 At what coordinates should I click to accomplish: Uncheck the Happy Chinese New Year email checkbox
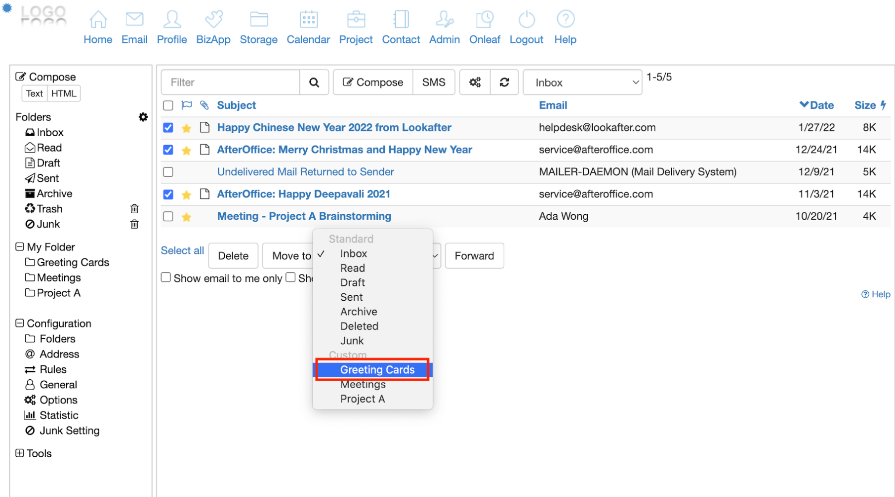(x=168, y=128)
